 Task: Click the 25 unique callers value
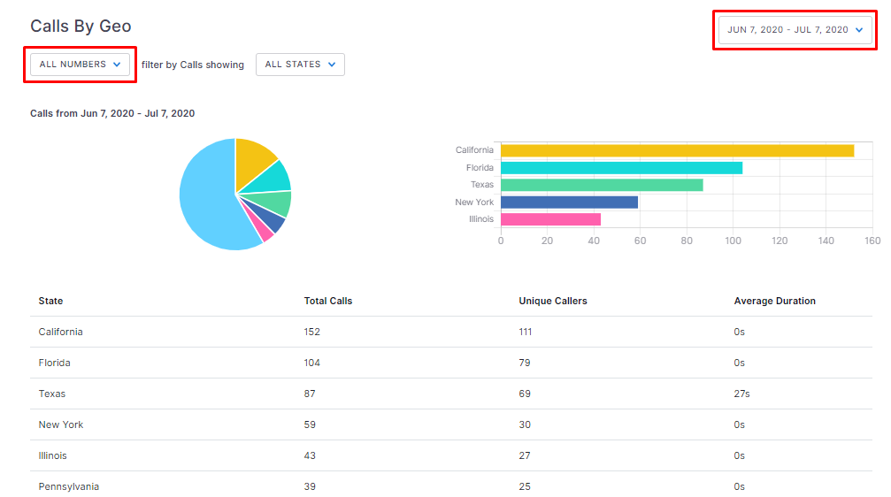tap(525, 486)
